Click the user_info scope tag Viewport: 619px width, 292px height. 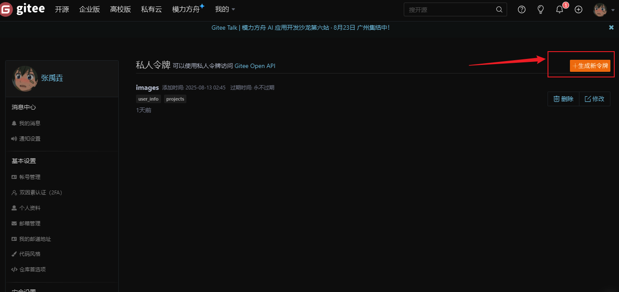pos(149,99)
